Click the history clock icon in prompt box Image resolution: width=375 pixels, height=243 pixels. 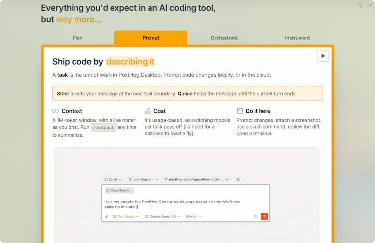point(255,217)
